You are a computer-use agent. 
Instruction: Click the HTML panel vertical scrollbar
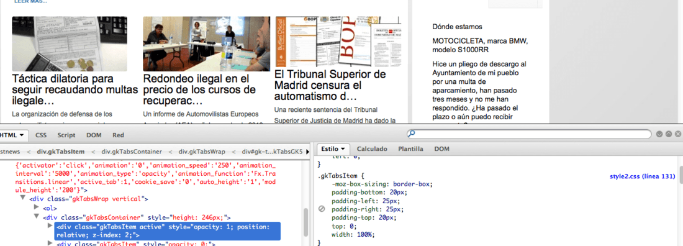tap(305, 222)
